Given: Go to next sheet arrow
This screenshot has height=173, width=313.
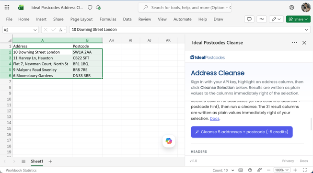Looking at the screenshot, I should click(14, 161).
